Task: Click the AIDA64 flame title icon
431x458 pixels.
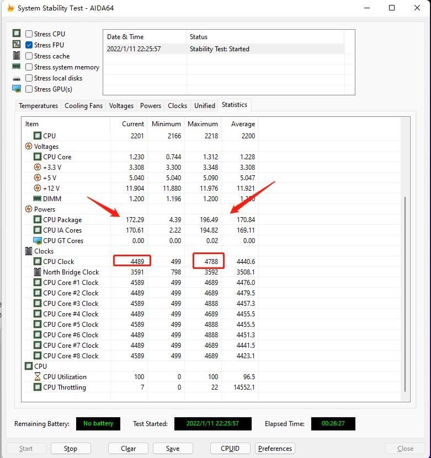Action: pos(10,8)
